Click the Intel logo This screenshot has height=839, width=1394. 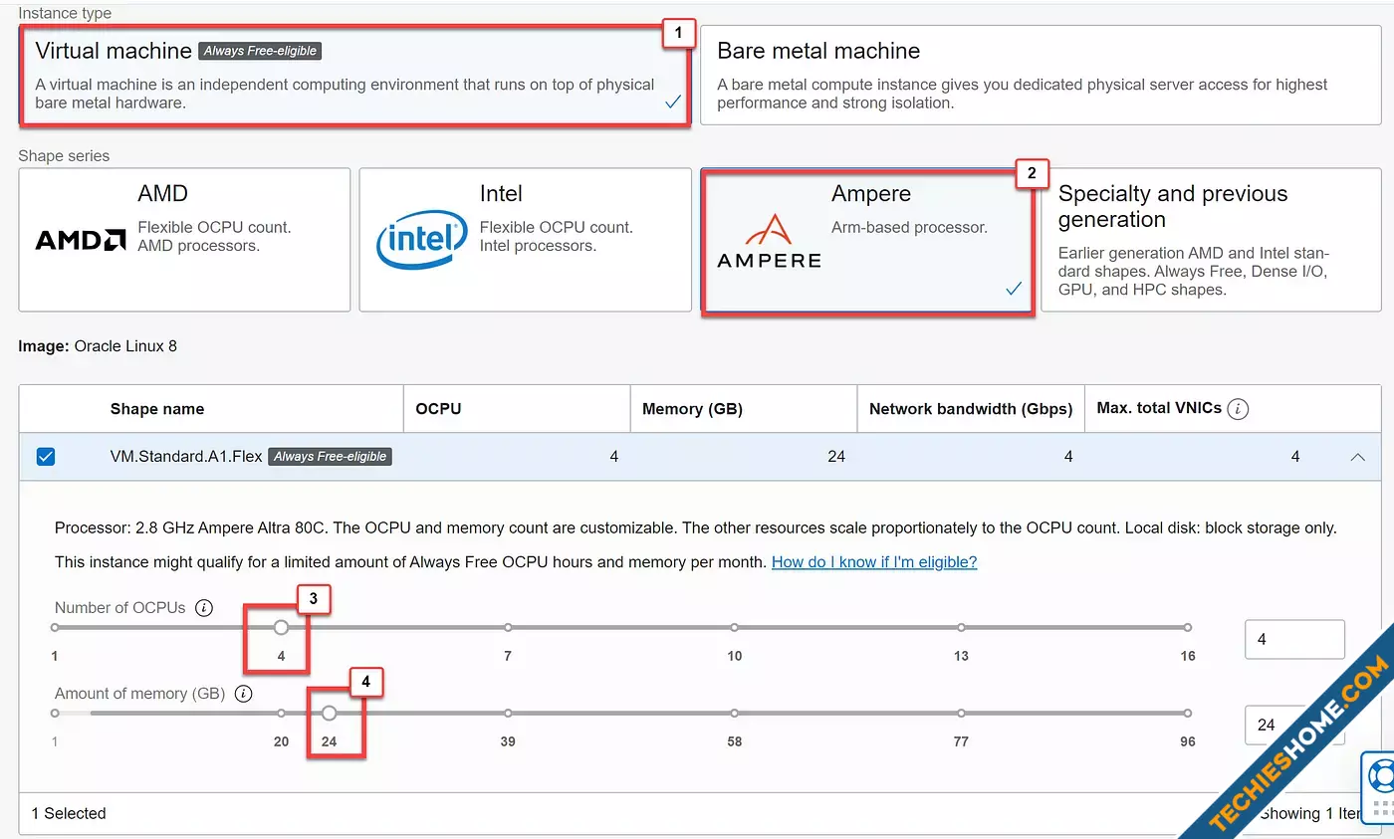[x=421, y=240]
